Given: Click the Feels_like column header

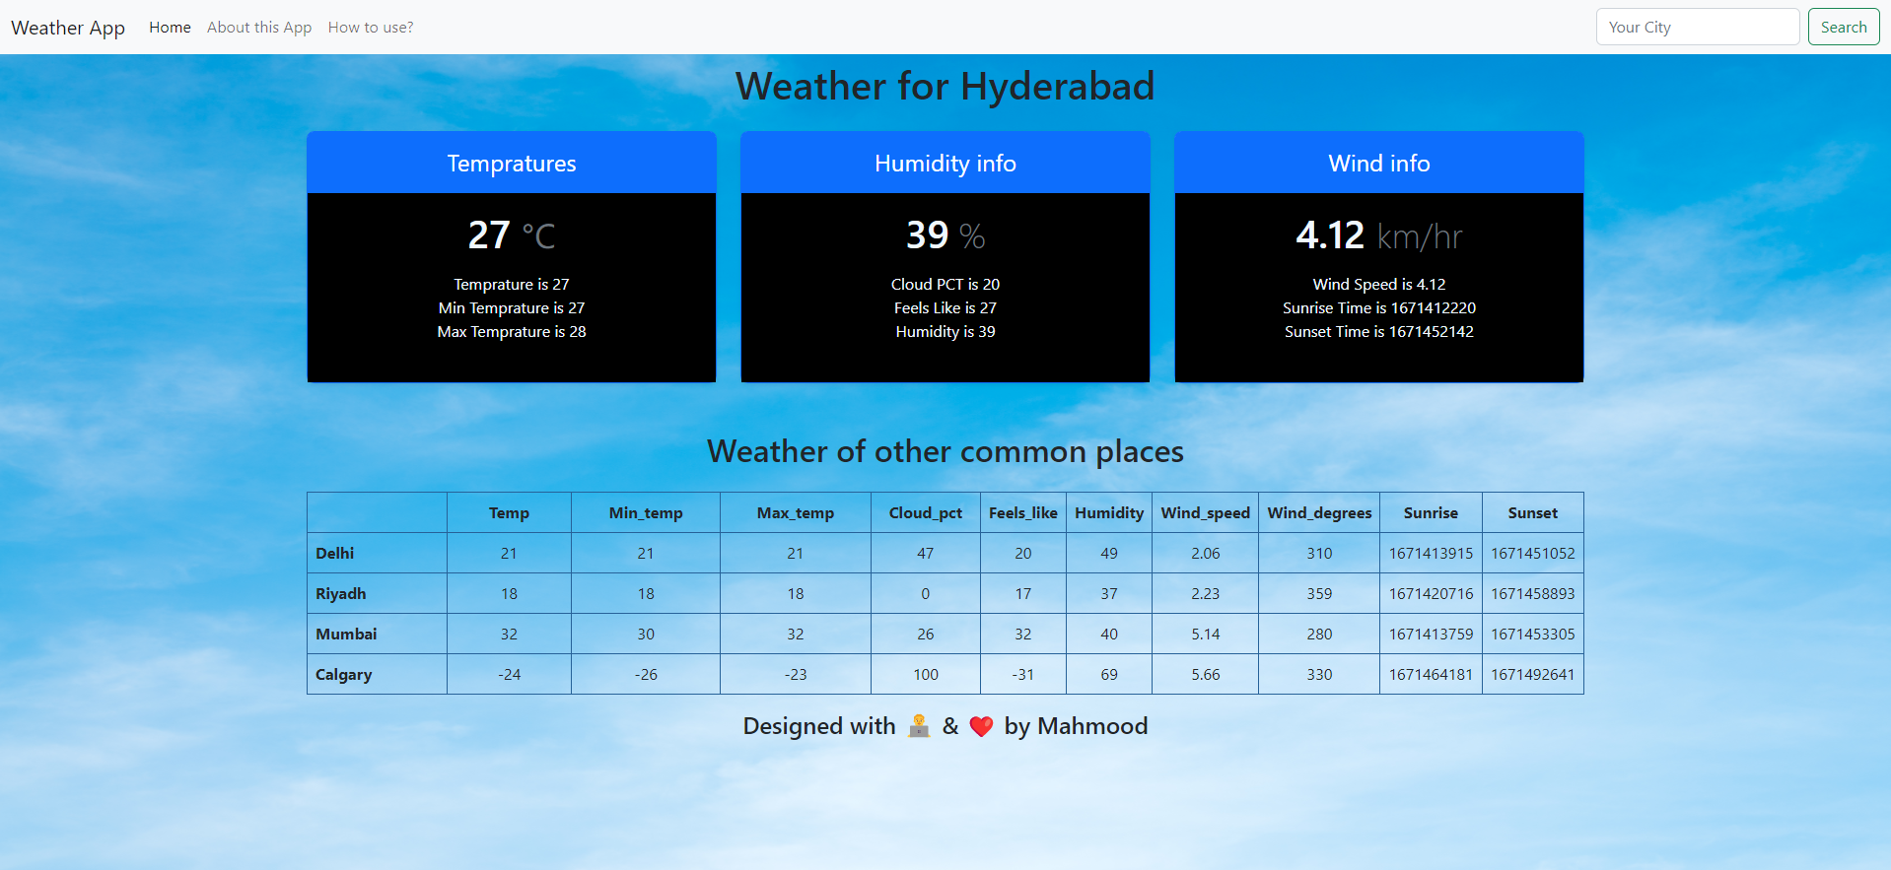Looking at the screenshot, I should pos(1022,513).
